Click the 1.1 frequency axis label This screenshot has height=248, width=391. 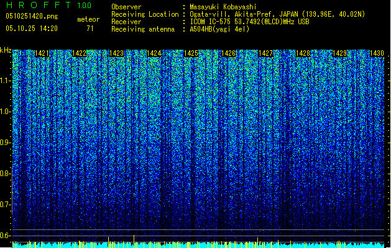[x=6, y=81]
